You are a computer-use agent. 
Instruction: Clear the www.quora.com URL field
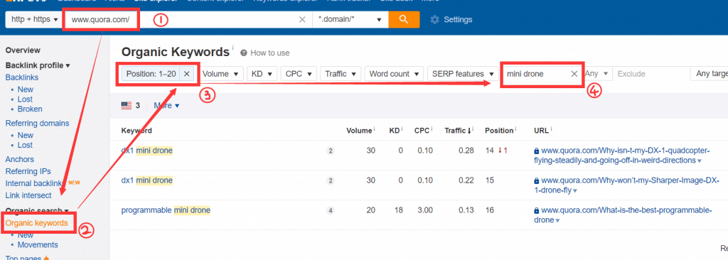[302, 19]
